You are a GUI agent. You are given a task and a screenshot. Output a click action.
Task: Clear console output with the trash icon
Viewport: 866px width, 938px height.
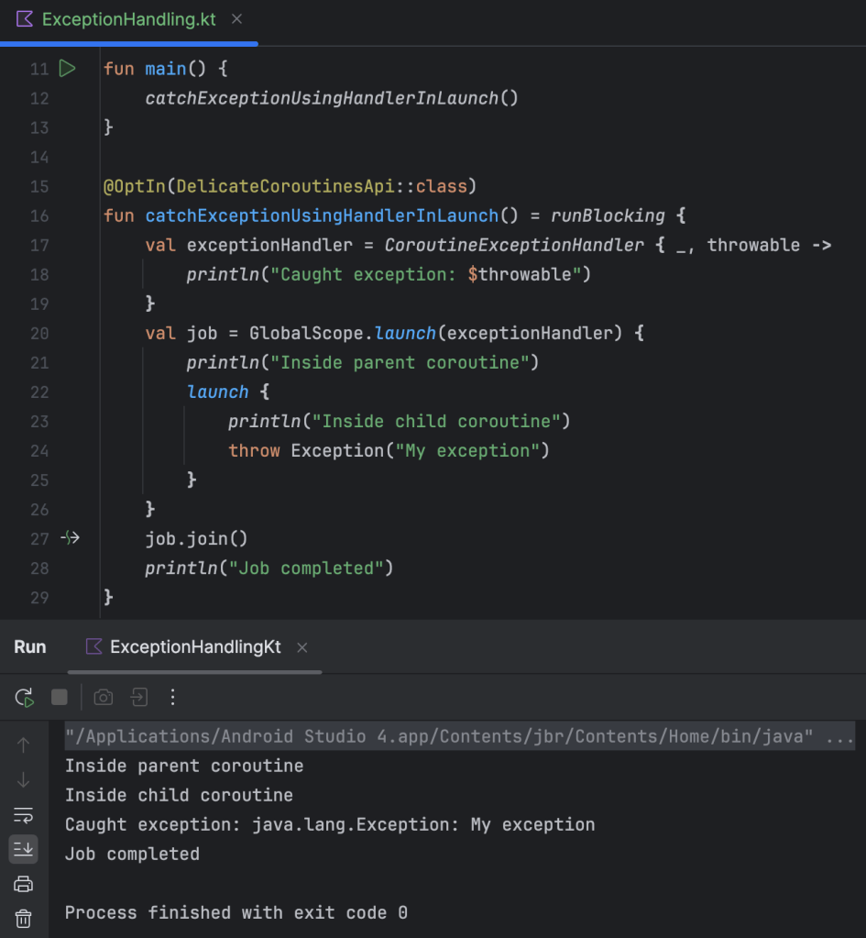pyautogui.click(x=24, y=918)
